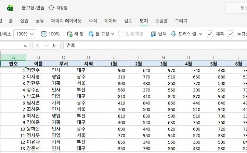Viewport: 247px width, 153px height.
Task: Click name cell 이지영
Action: point(38,76)
